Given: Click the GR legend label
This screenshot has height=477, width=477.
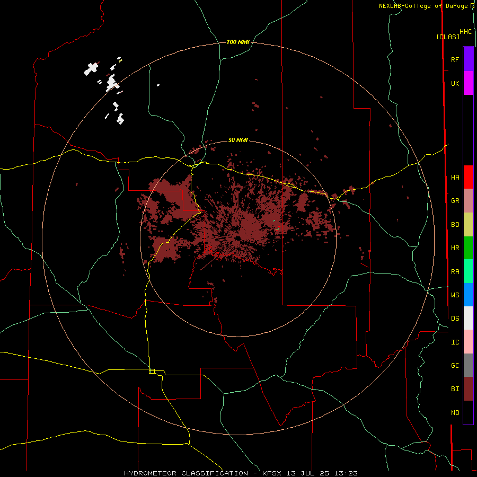Looking at the screenshot, I should click(455, 201).
